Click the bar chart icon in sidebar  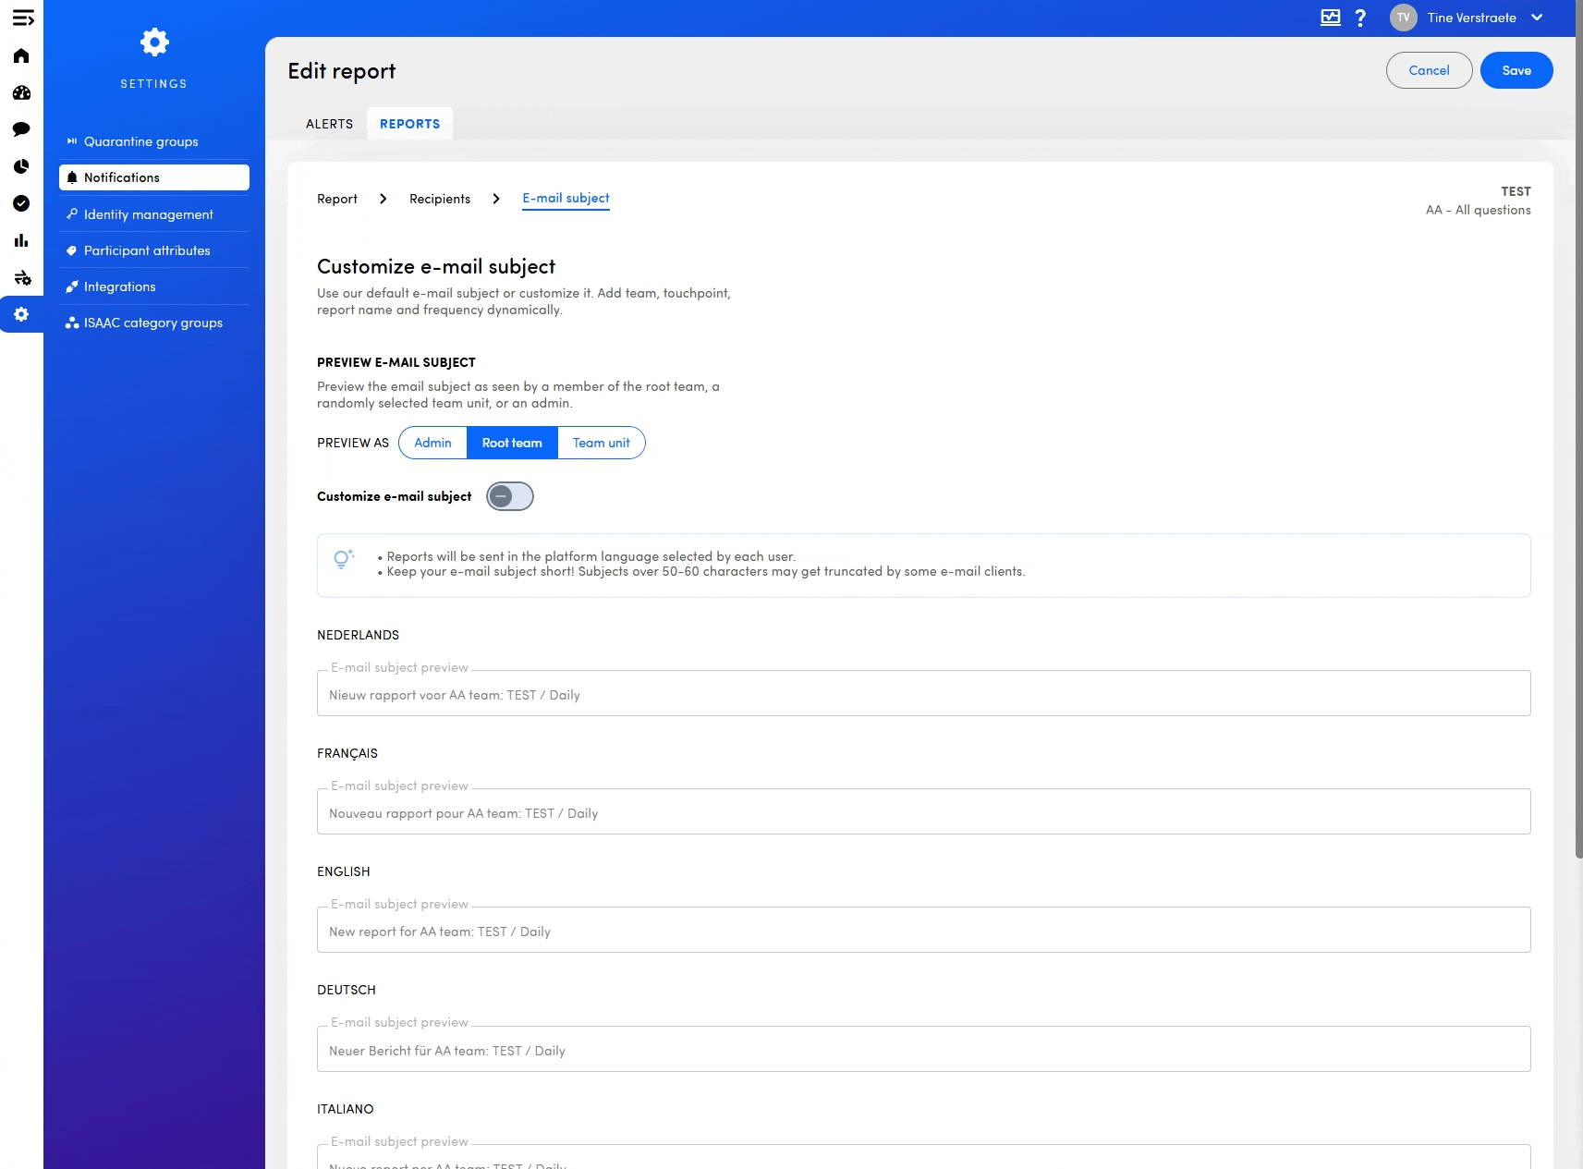click(21, 240)
